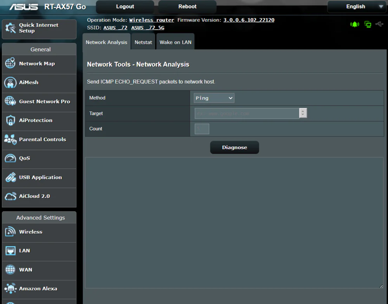Open Network Map menu item

[x=39, y=64]
